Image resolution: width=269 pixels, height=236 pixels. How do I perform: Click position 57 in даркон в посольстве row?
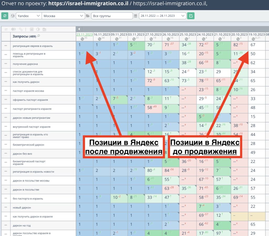pos(253,188)
